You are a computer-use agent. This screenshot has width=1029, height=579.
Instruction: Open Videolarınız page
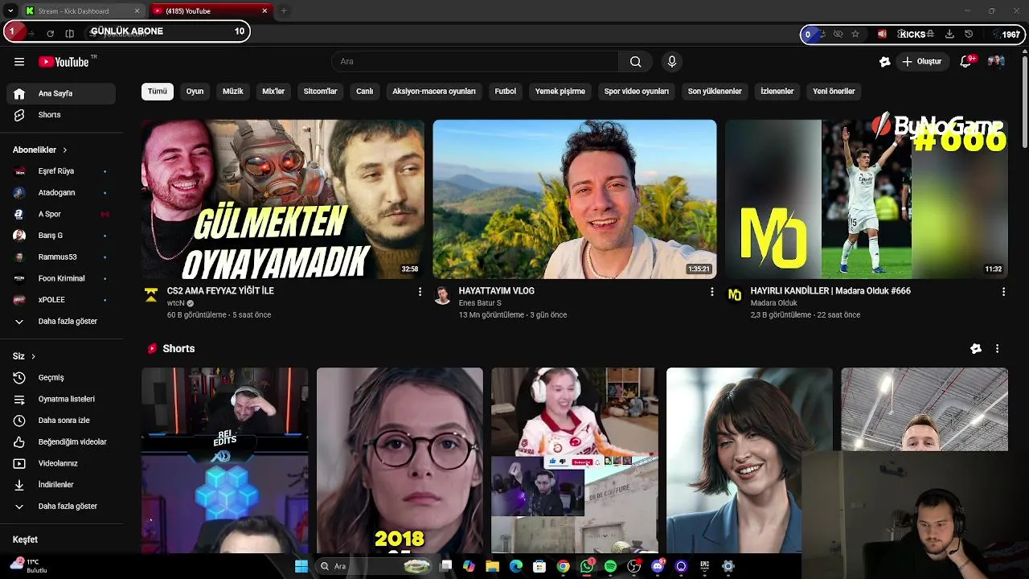tap(61, 463)
